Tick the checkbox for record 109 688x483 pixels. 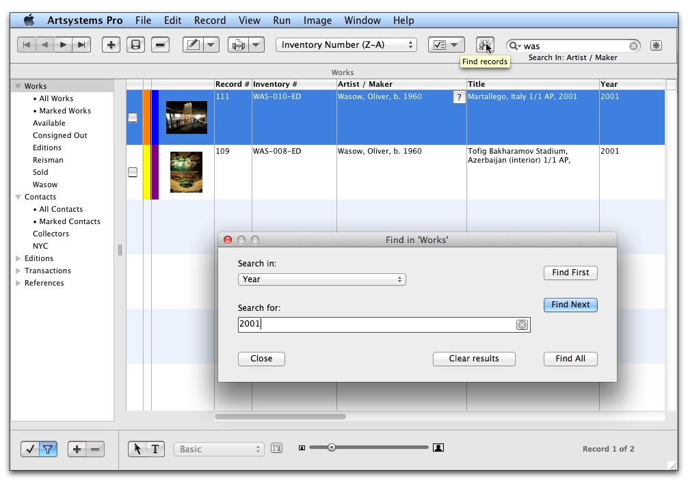tap(133, 172)
